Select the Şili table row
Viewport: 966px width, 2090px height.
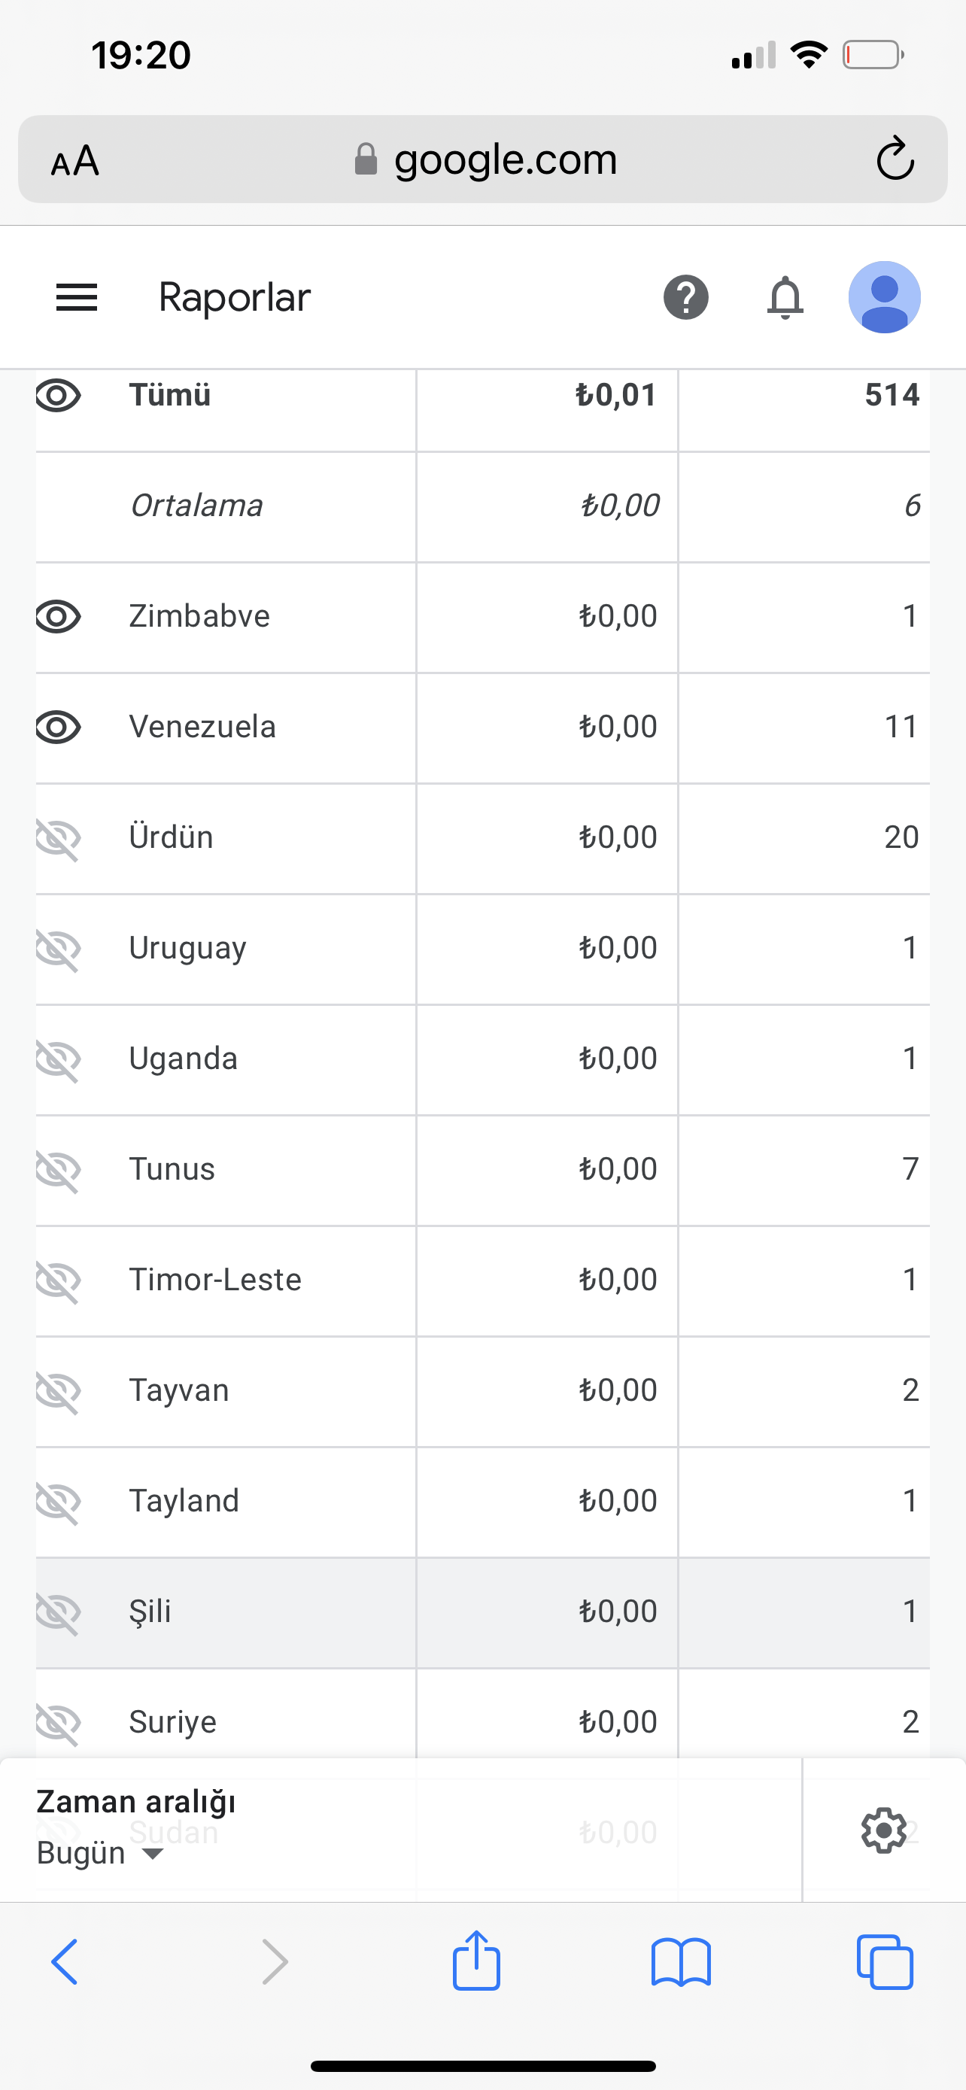[x=482, y=1612]
